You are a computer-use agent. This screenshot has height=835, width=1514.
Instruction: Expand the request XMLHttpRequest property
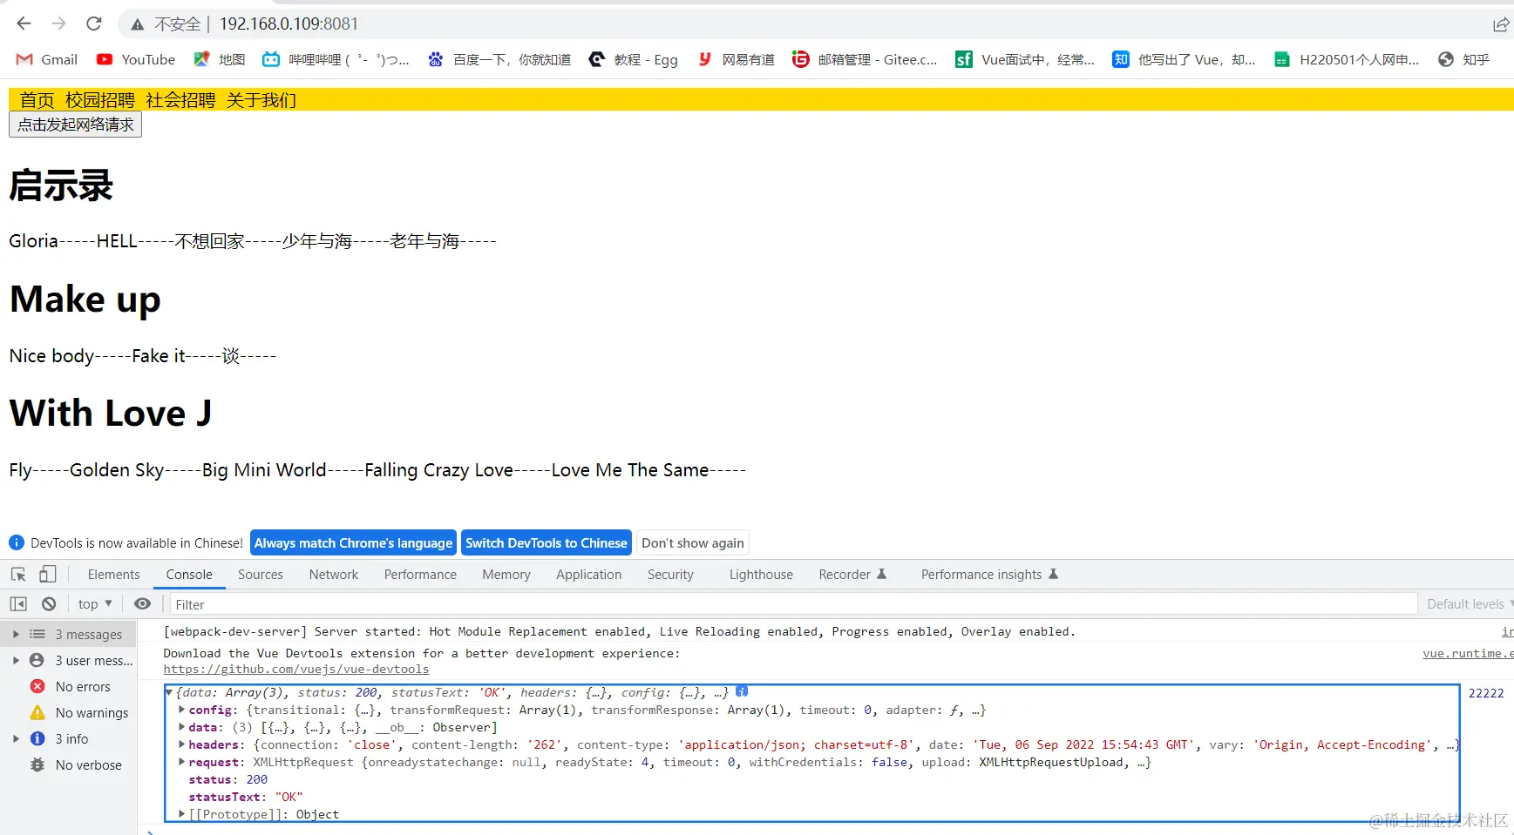coord(181,763)
